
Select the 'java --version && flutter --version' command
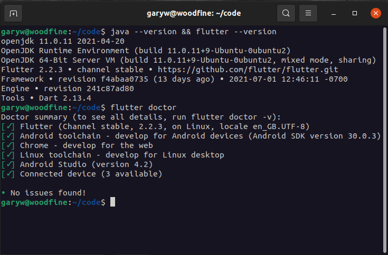coord(194,32)
